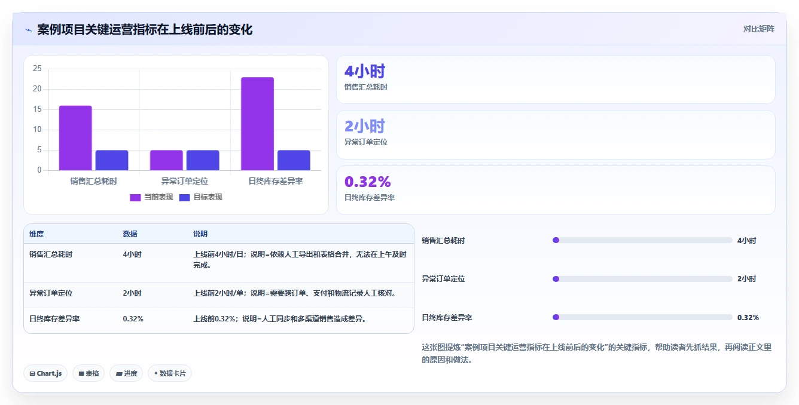Screen dimensions: 799x405
Task: Click 销售汇总耗时 in the table
Action: click(51, 254)
